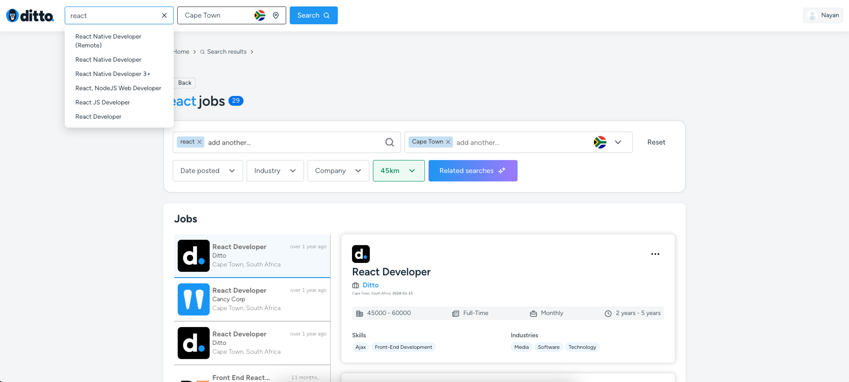Click the Front-End Development skill tag
849x382 pixels.
403,347
